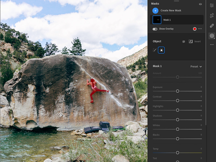Click the Invert label text
The width and height of the screenshot is (216, 162).
click(197, 42)
